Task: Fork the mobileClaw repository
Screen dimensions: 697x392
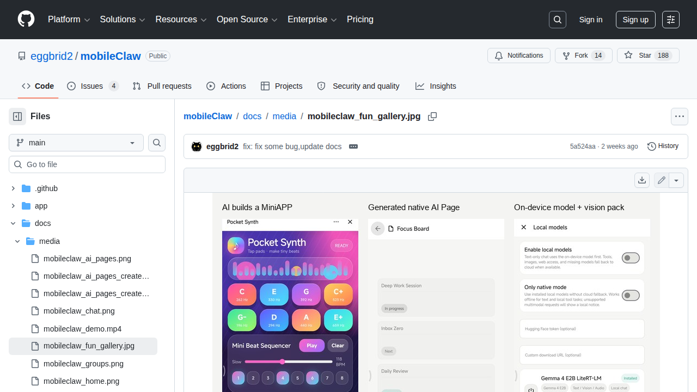Action: [x=584, y=56]
